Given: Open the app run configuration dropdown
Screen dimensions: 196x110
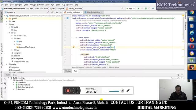Looking at the screenshot, I should 130,9.
